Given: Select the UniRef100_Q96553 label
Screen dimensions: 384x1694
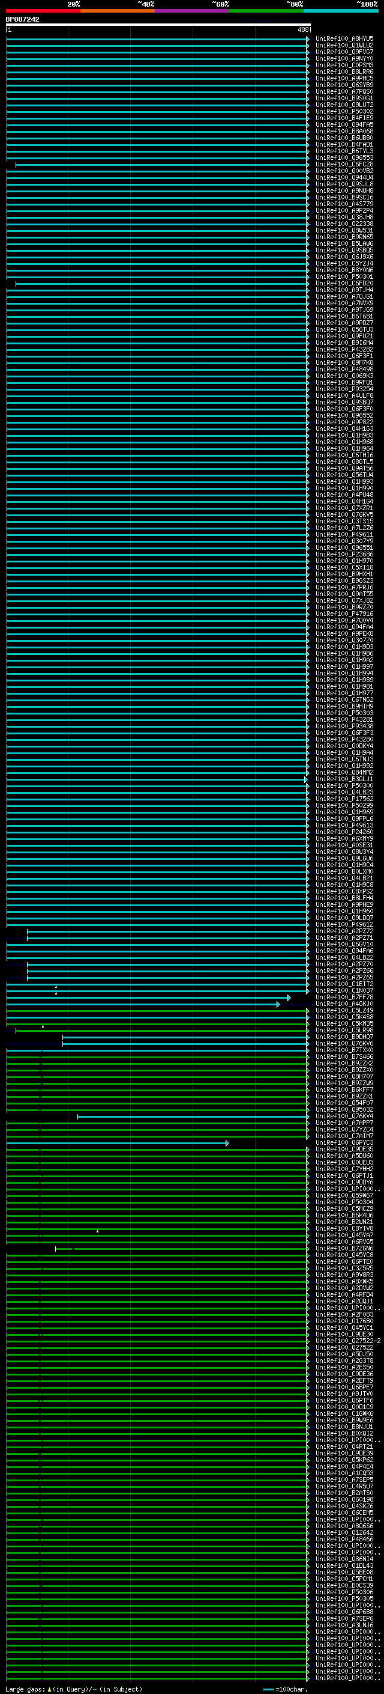Looking at the screenshot, I should [x=344, y=158].
